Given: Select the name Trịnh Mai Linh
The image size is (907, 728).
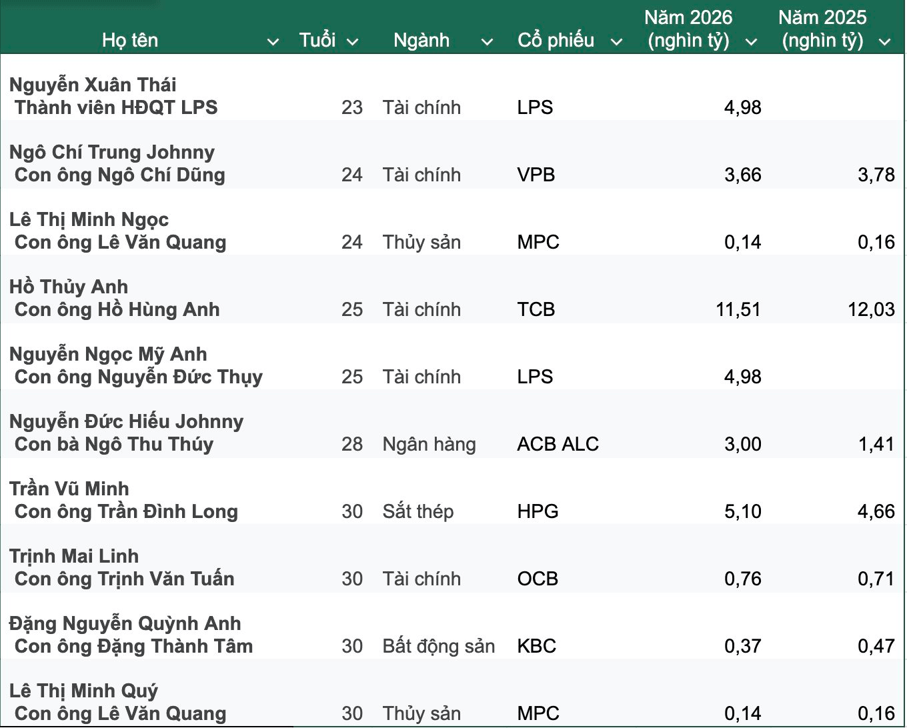Looking at the screenshot, I should (74, 557).
